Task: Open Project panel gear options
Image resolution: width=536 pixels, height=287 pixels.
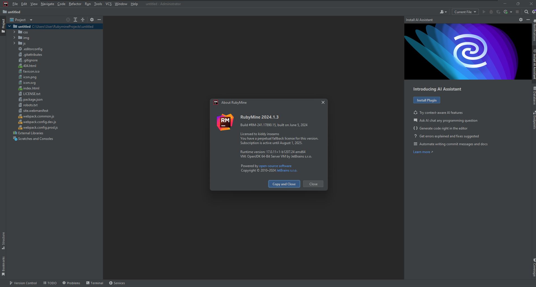Action: pyautogui.click(x=92, y=20)
